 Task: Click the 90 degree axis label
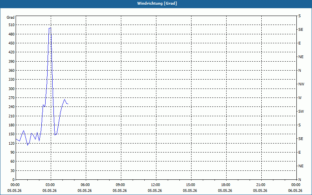click(x=12, y=152)
